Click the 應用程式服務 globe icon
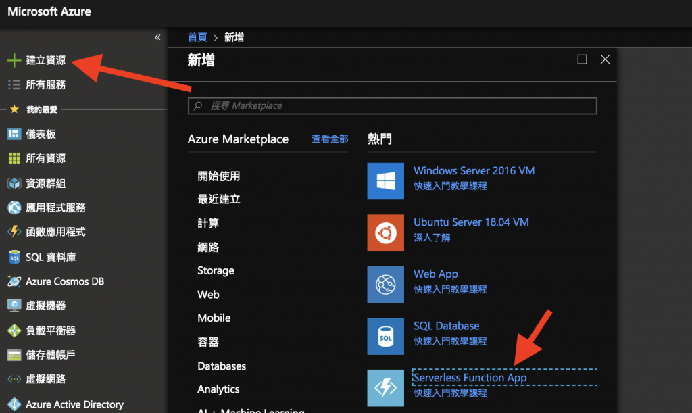 14,208
